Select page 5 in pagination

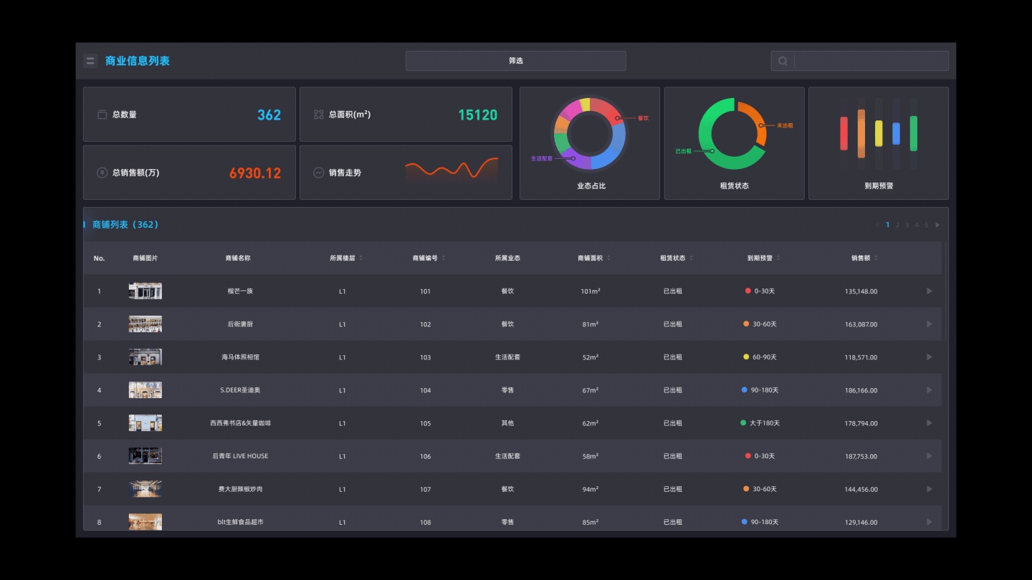click(x=926, y=225)
